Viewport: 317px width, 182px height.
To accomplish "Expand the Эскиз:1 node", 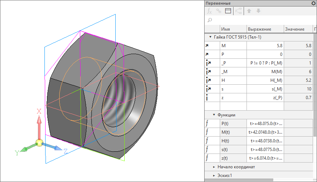I will [214, 175].
